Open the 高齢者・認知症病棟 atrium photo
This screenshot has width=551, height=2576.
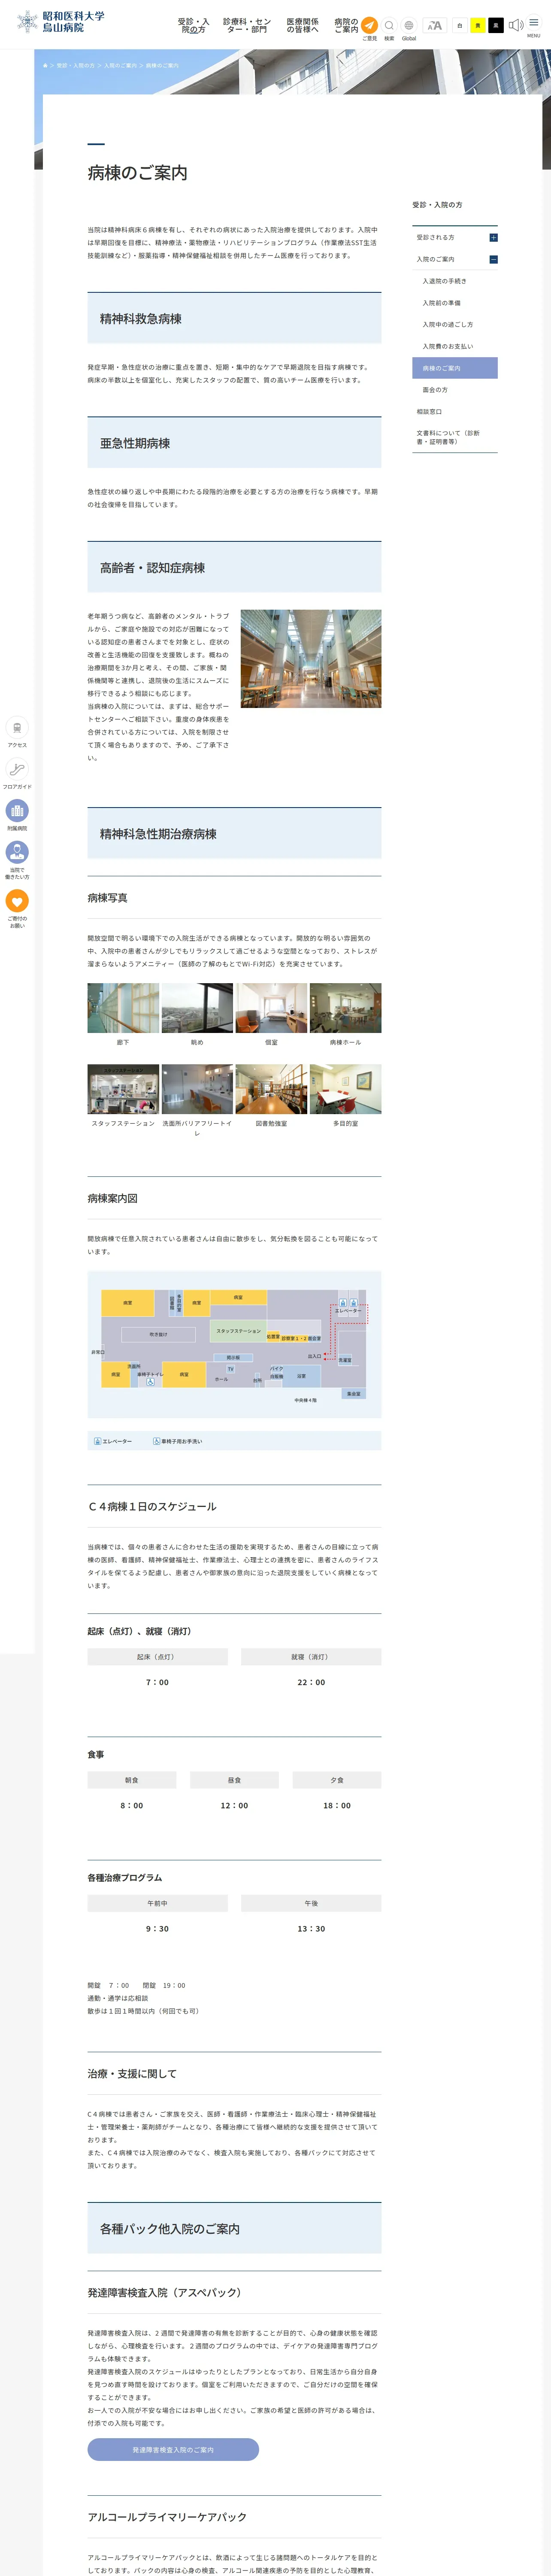311,659
